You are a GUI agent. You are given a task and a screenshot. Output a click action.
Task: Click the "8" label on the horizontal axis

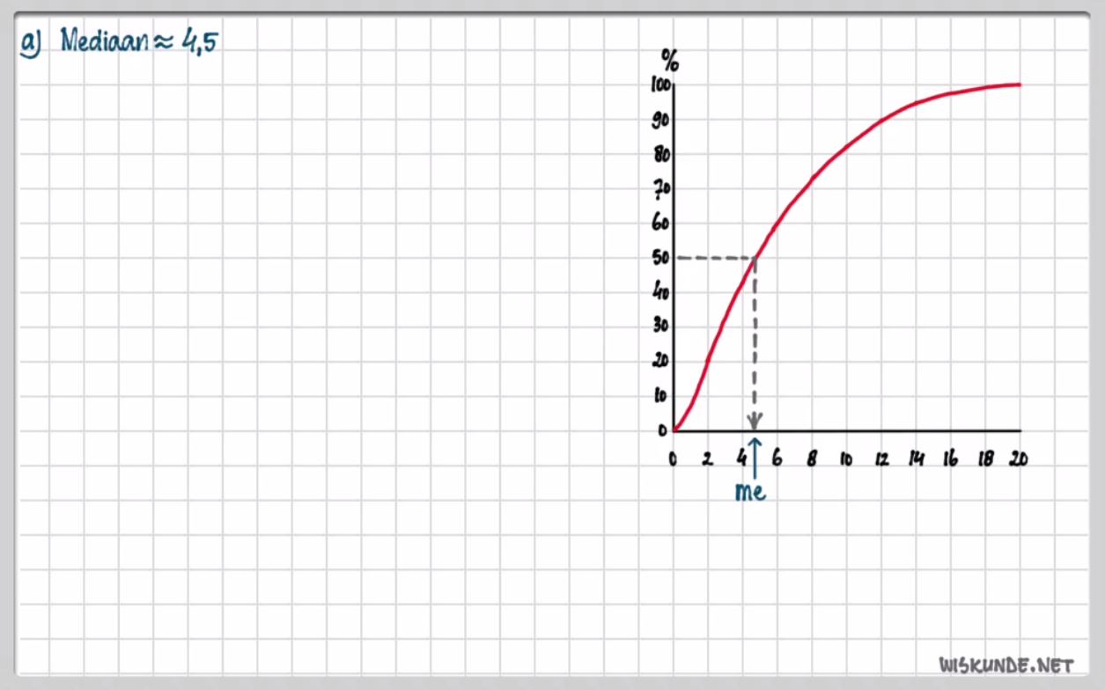tap(812, 459)
